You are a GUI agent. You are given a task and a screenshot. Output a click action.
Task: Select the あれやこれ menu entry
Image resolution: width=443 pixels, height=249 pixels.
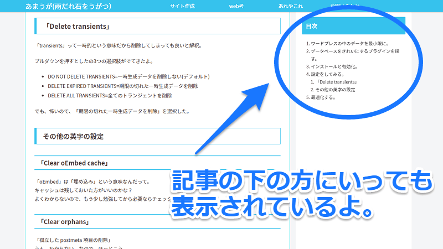click(291, 7)
